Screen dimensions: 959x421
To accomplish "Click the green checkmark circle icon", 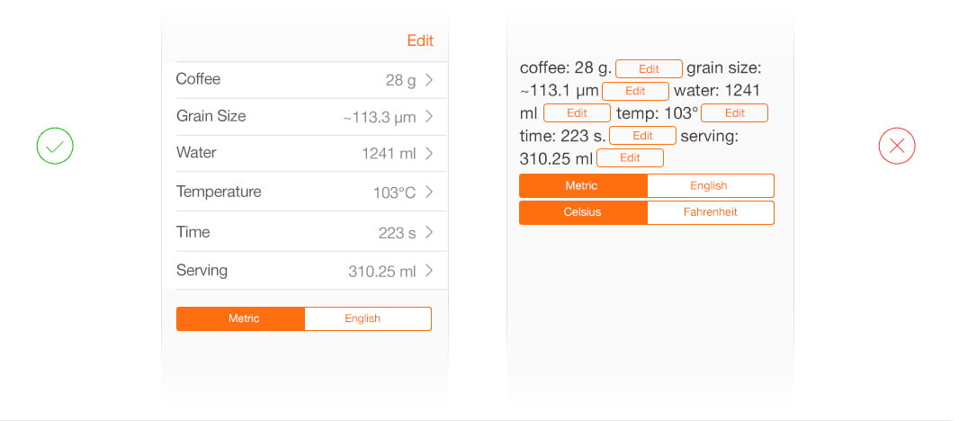I will click(x=55, y=146).
